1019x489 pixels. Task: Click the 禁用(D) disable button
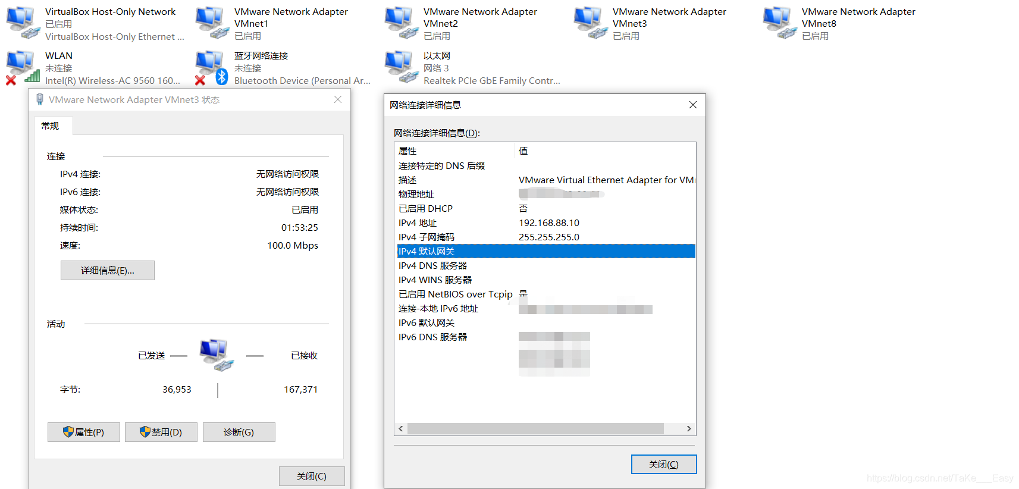pyautogui.click(x=161, y=432)
